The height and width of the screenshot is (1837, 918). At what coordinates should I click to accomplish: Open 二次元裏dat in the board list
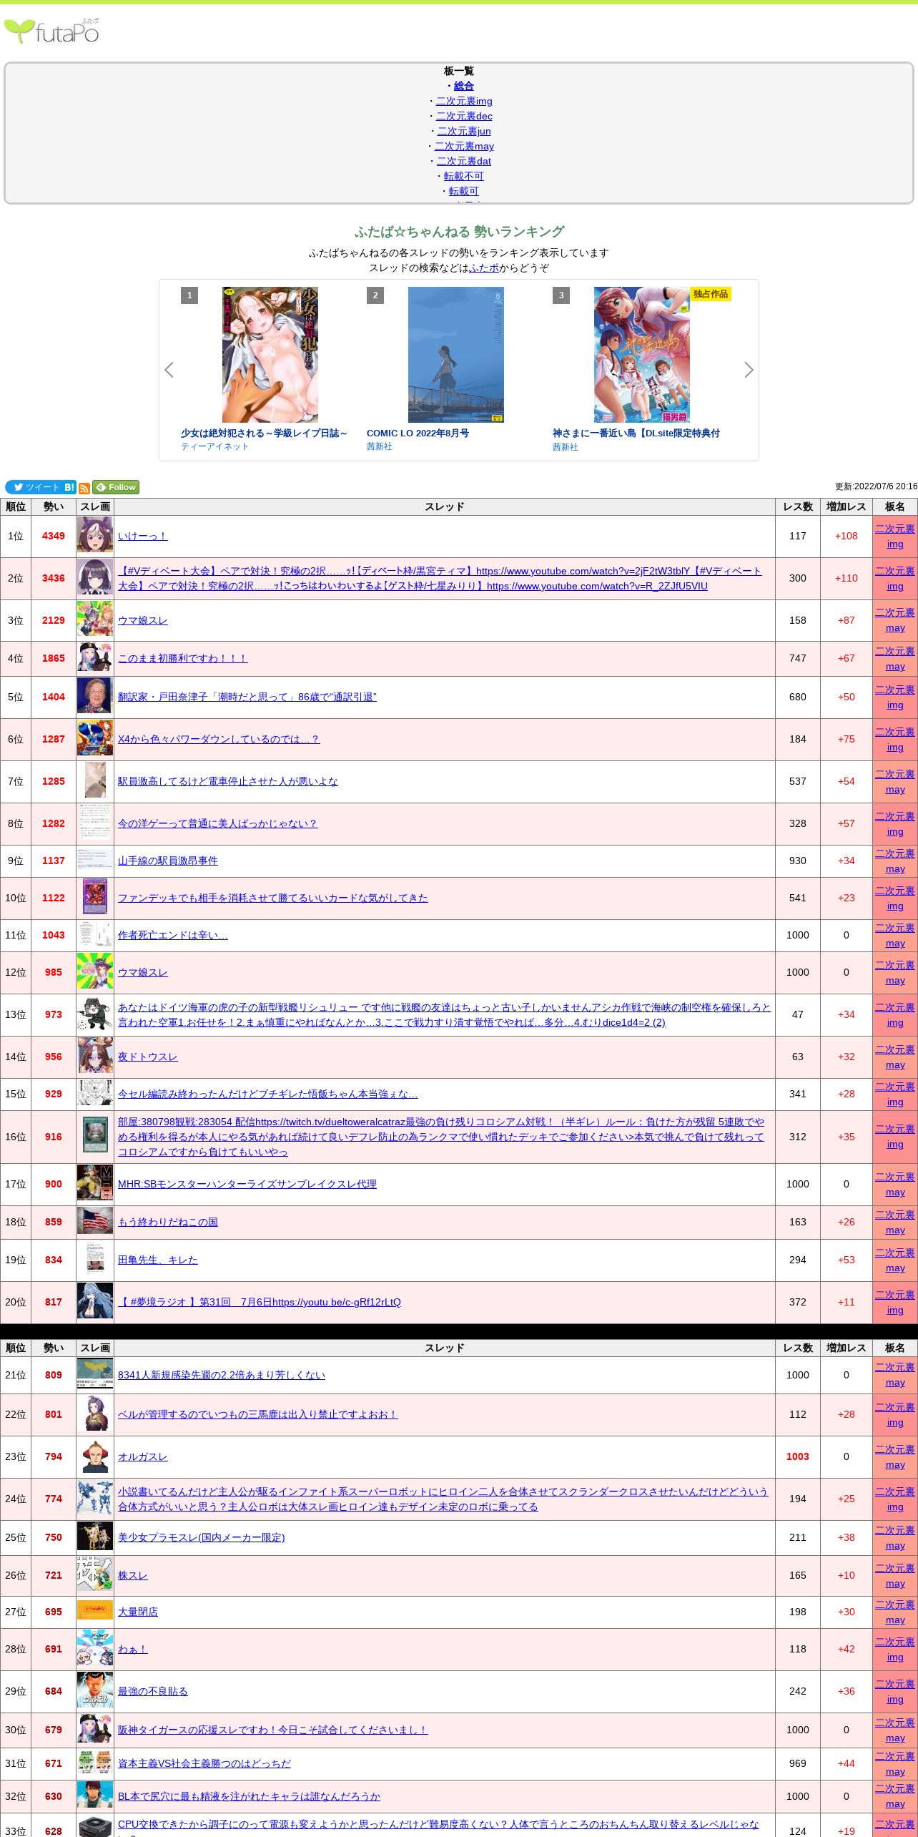[x=464, y=161]
